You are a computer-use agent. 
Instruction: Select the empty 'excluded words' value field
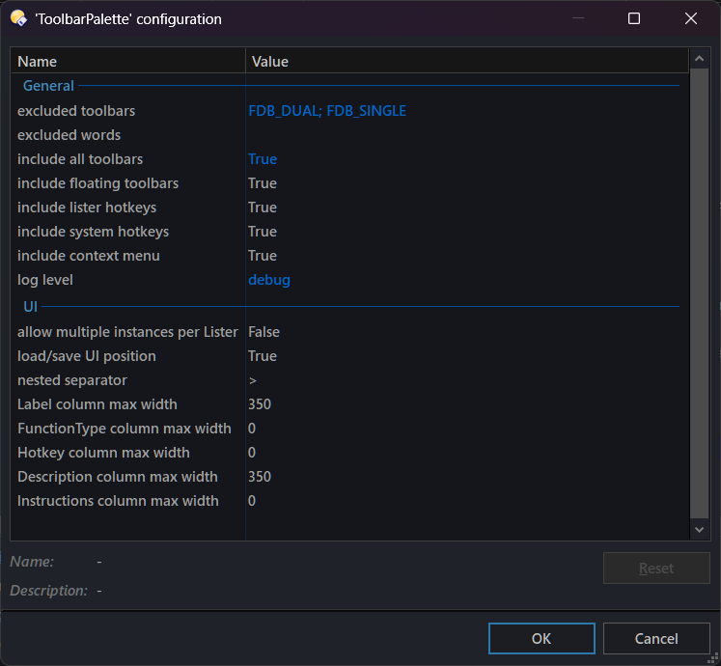tap(463, 135)
